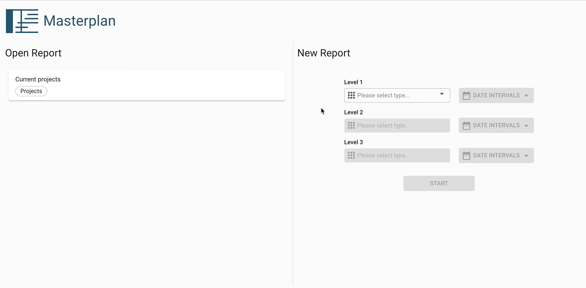586x288 pixels.
Task: Click the calendar icon beside Level 2
Action: coord(466,126)
